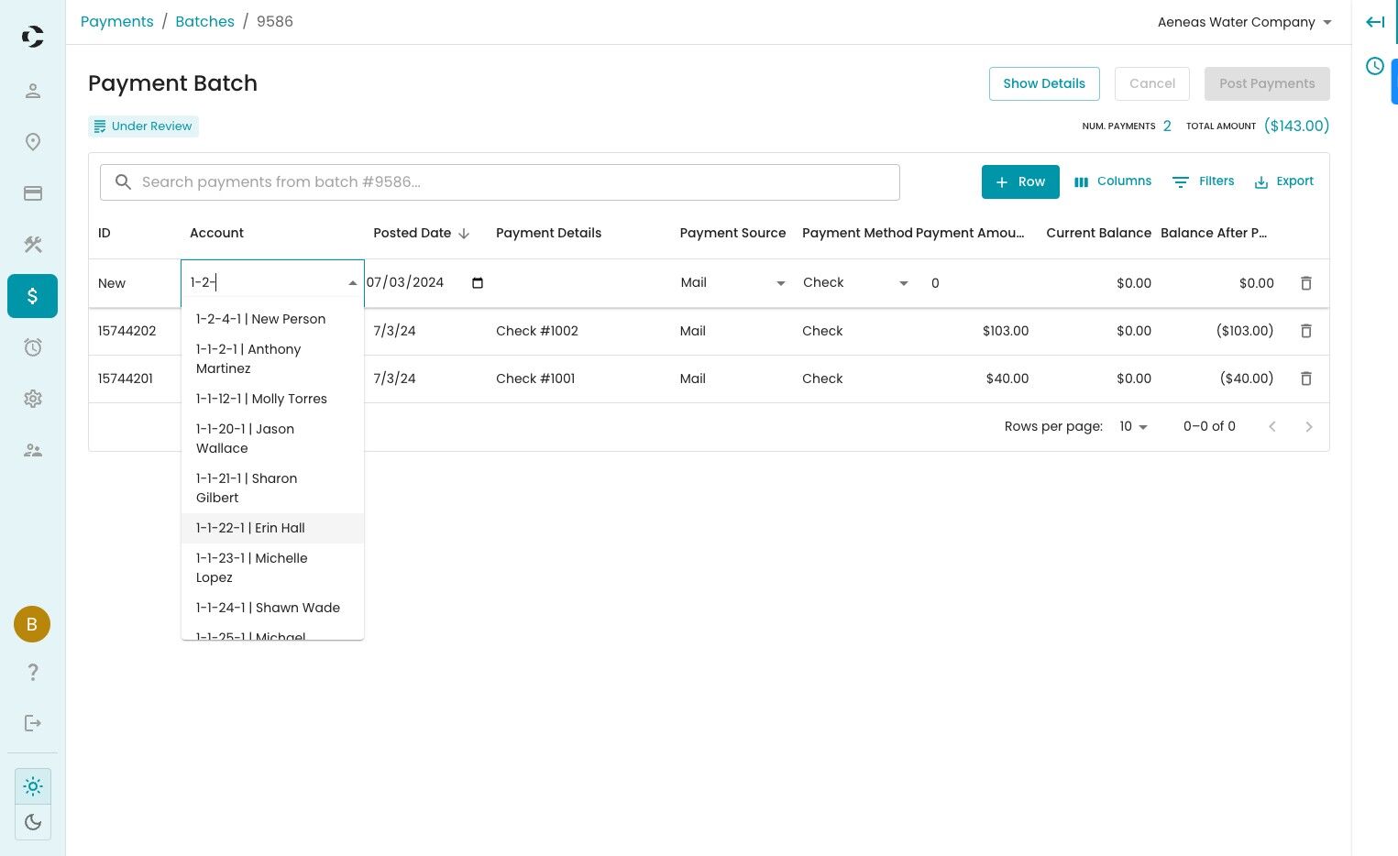Screen dimensions: 1398x856
Task: Open the tools wrench icon in sidebar
Action: click(33, 245)
